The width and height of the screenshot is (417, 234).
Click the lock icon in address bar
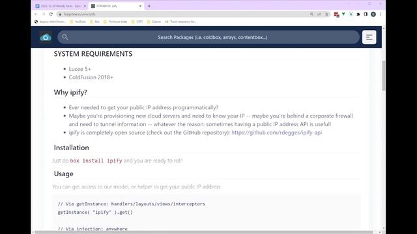pyautogui.click(x=60, y=14)
